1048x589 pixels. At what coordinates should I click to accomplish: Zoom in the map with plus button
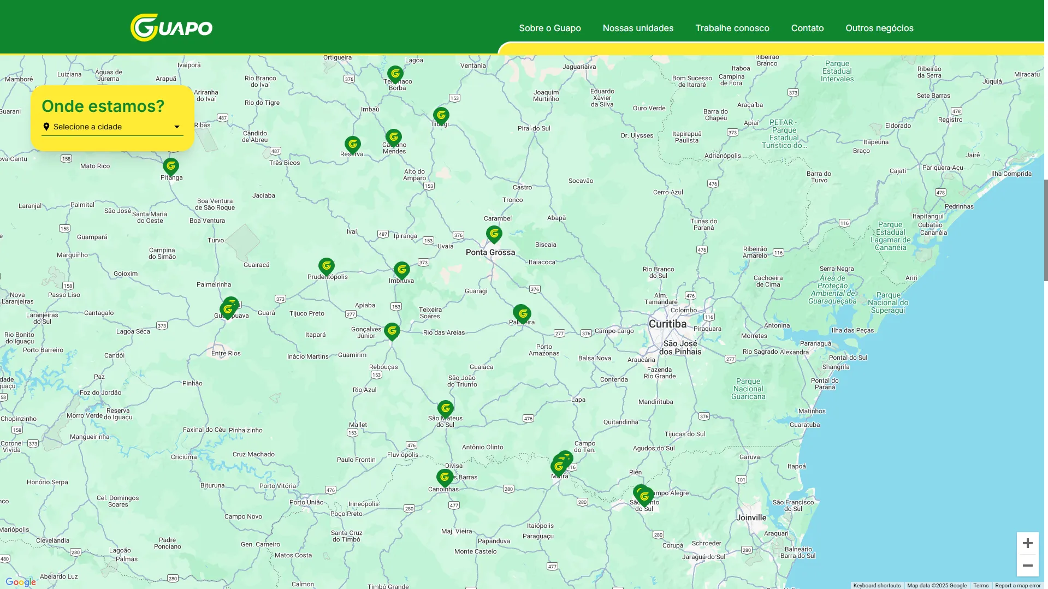[1027, 543]
